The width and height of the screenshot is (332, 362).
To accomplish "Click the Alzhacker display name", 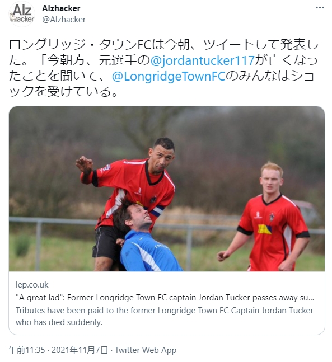I will [61, 8].
